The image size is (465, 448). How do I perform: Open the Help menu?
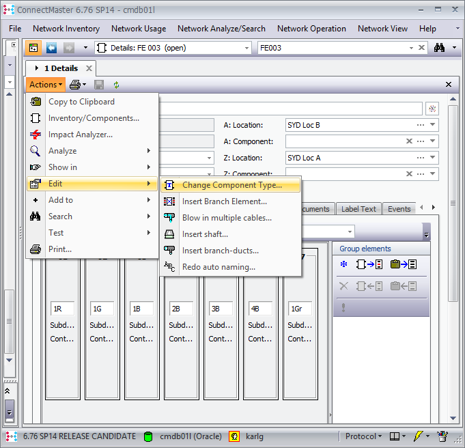click(x=427, y=29)
